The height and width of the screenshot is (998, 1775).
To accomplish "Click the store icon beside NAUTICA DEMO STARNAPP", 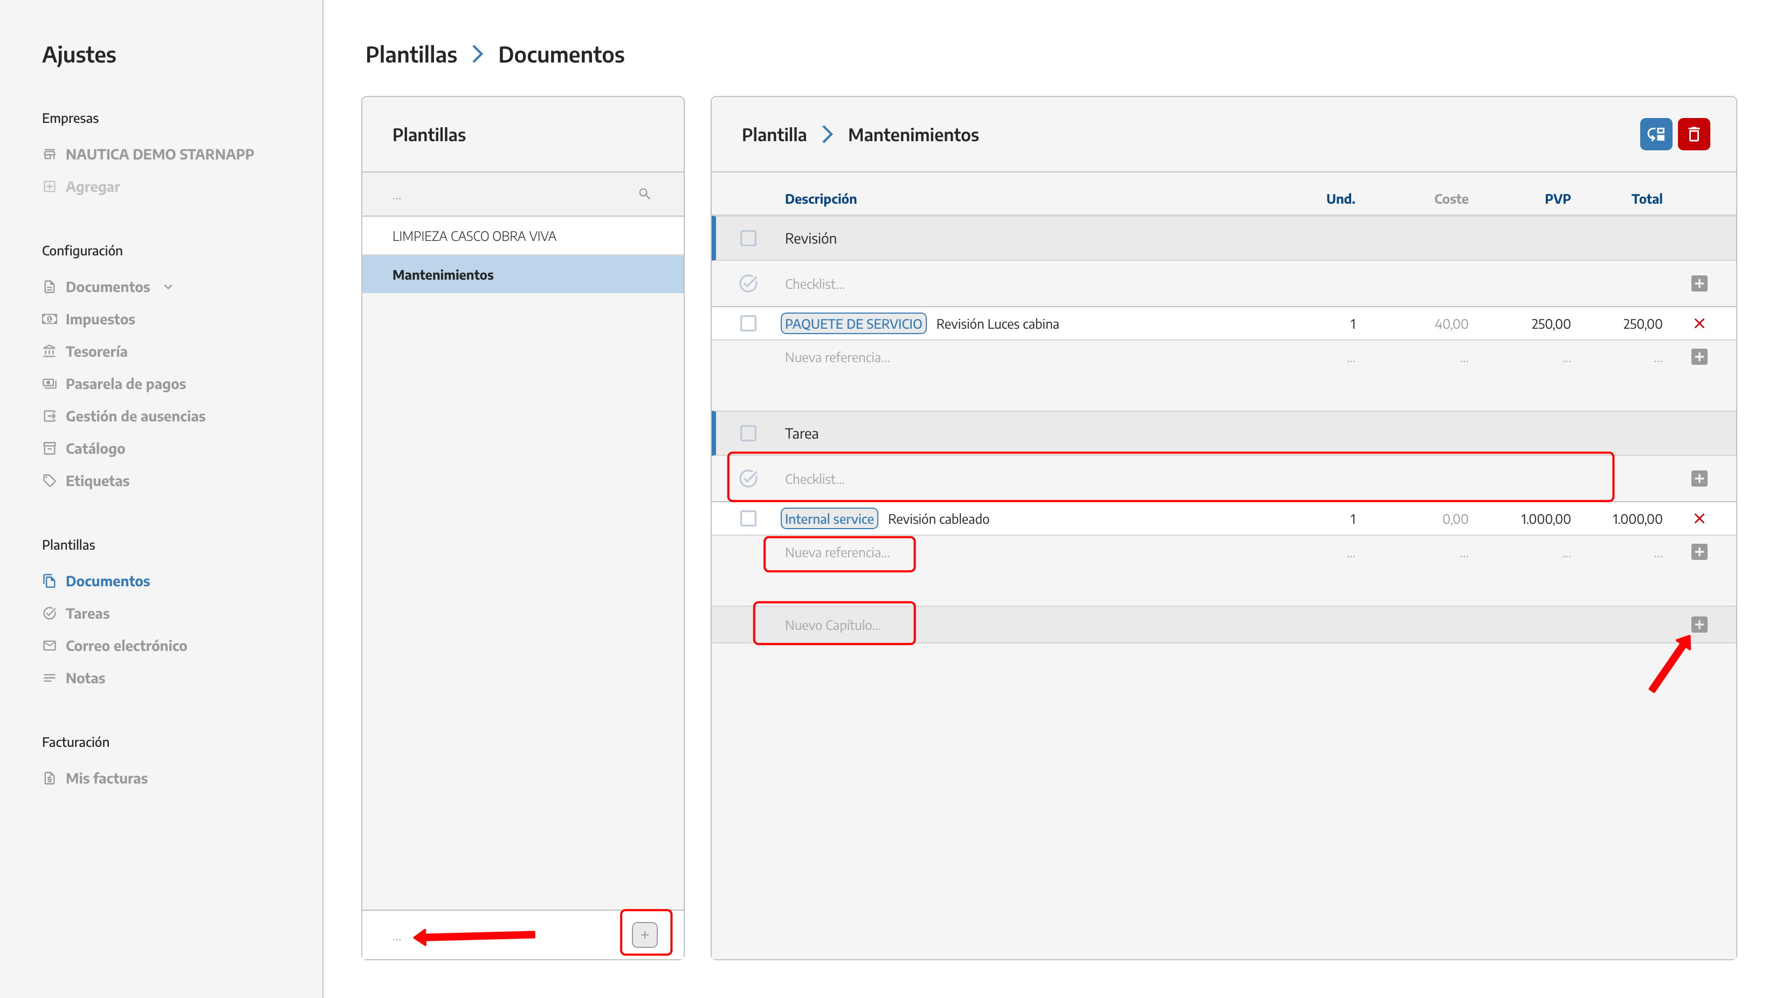I will pyautogui.click(x=50, y=154).
